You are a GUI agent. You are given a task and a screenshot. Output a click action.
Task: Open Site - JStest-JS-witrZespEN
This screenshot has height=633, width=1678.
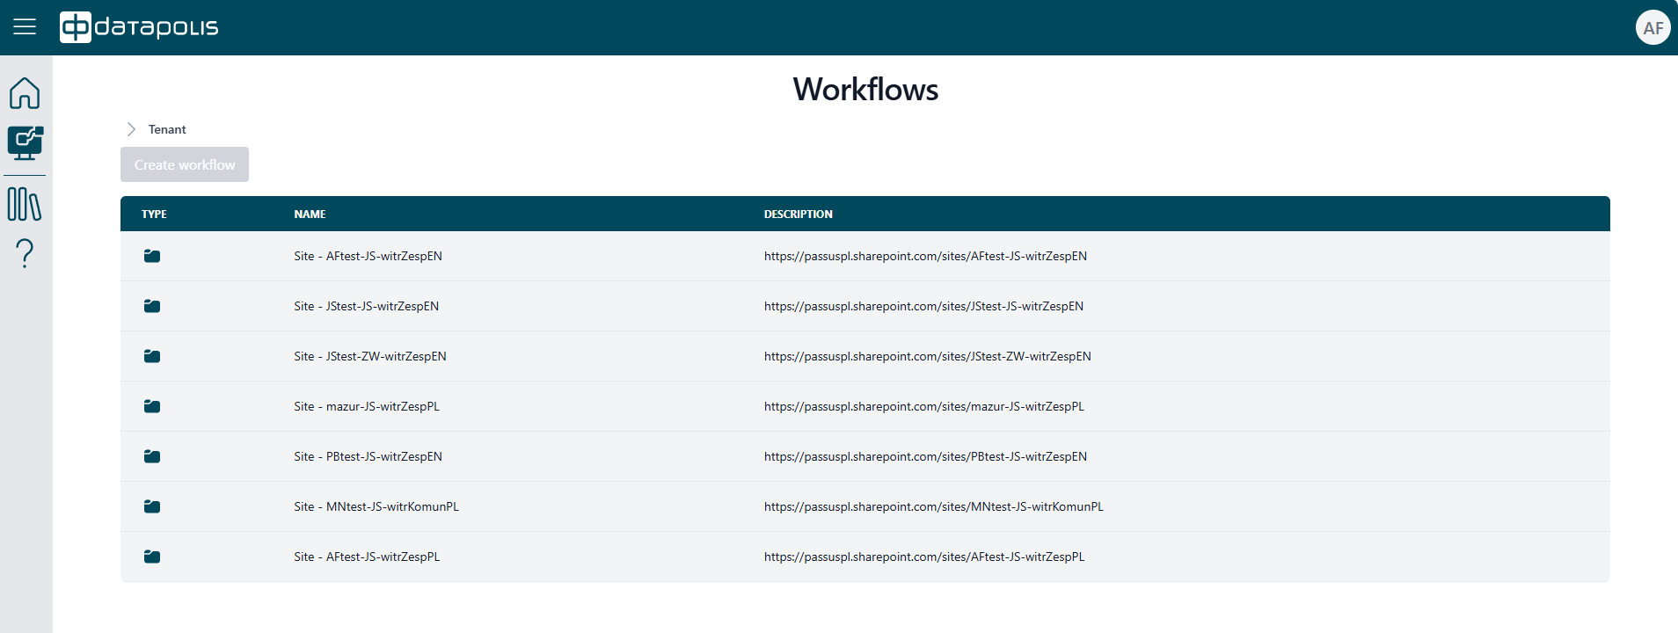click(366, 306)
